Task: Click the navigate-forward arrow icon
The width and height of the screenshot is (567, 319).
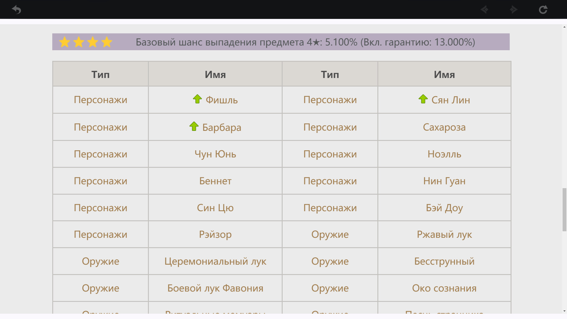Action: pos(514,10)
